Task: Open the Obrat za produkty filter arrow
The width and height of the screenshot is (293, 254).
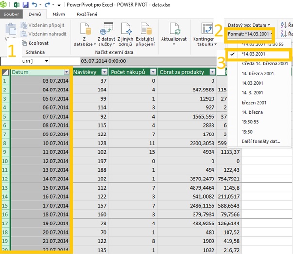Action: 212,72
